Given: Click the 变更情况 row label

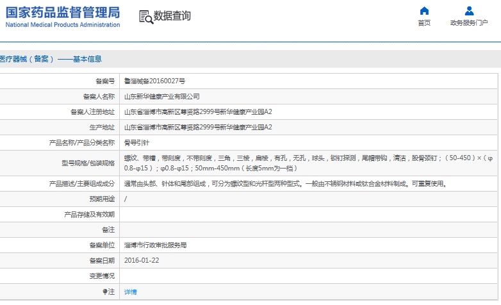Looking at the screenshot, I should (102, 276).
